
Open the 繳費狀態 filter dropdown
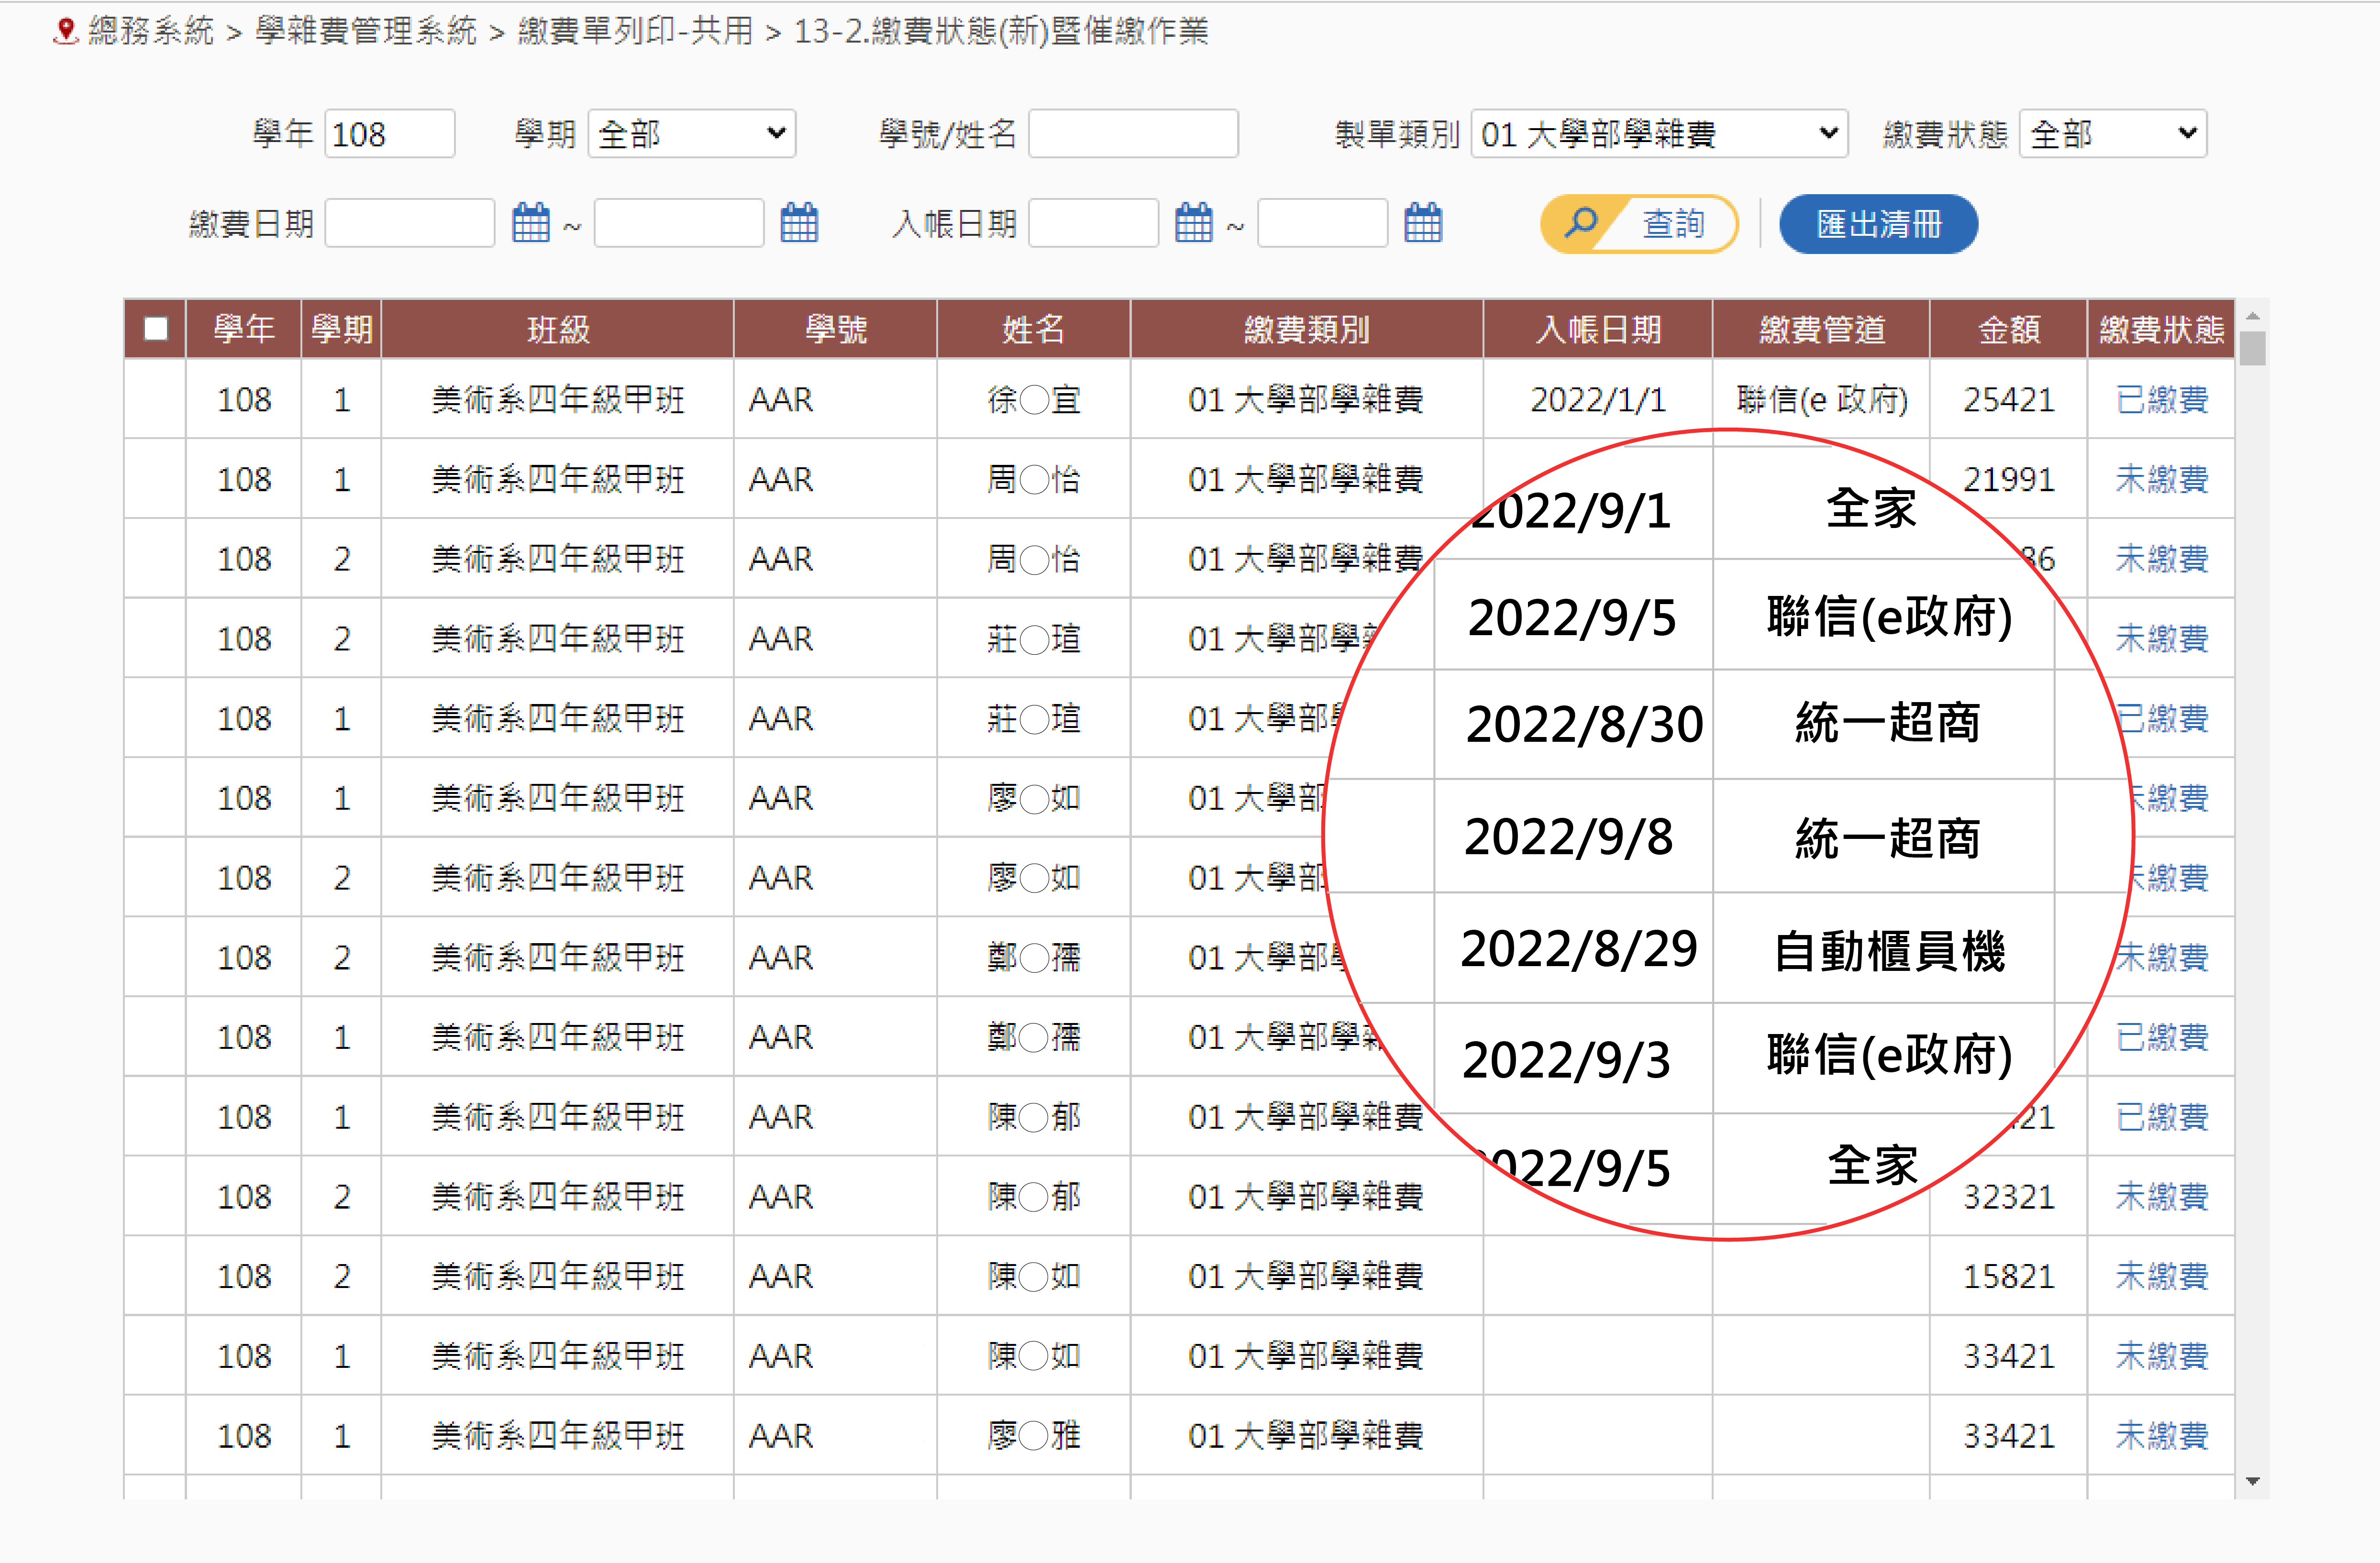(2112, 134)
